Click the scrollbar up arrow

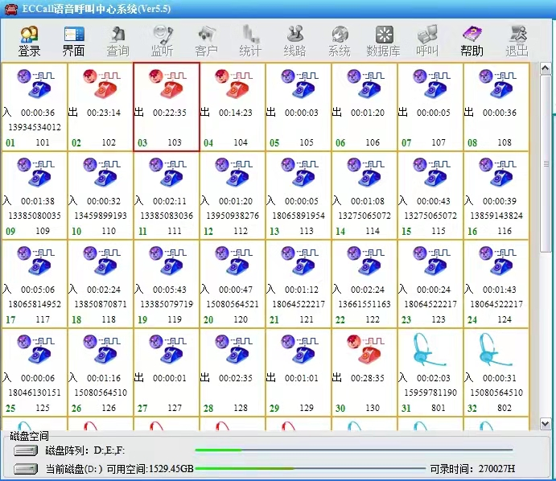[546, 68]
